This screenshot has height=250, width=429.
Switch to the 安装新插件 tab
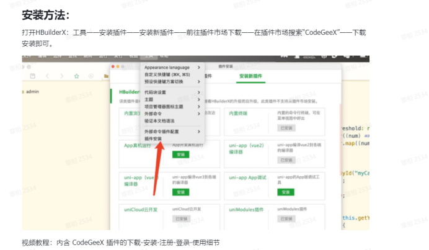point(250,76)
